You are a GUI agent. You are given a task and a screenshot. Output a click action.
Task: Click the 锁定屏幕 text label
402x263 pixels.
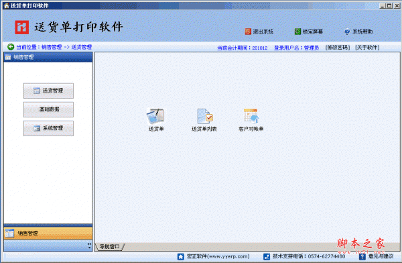pyautogui.click(x=313, y=32)
